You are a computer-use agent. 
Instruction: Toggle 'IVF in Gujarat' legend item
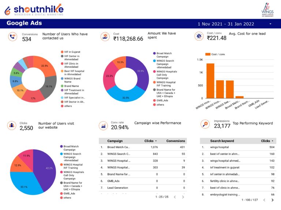(72, 52)
